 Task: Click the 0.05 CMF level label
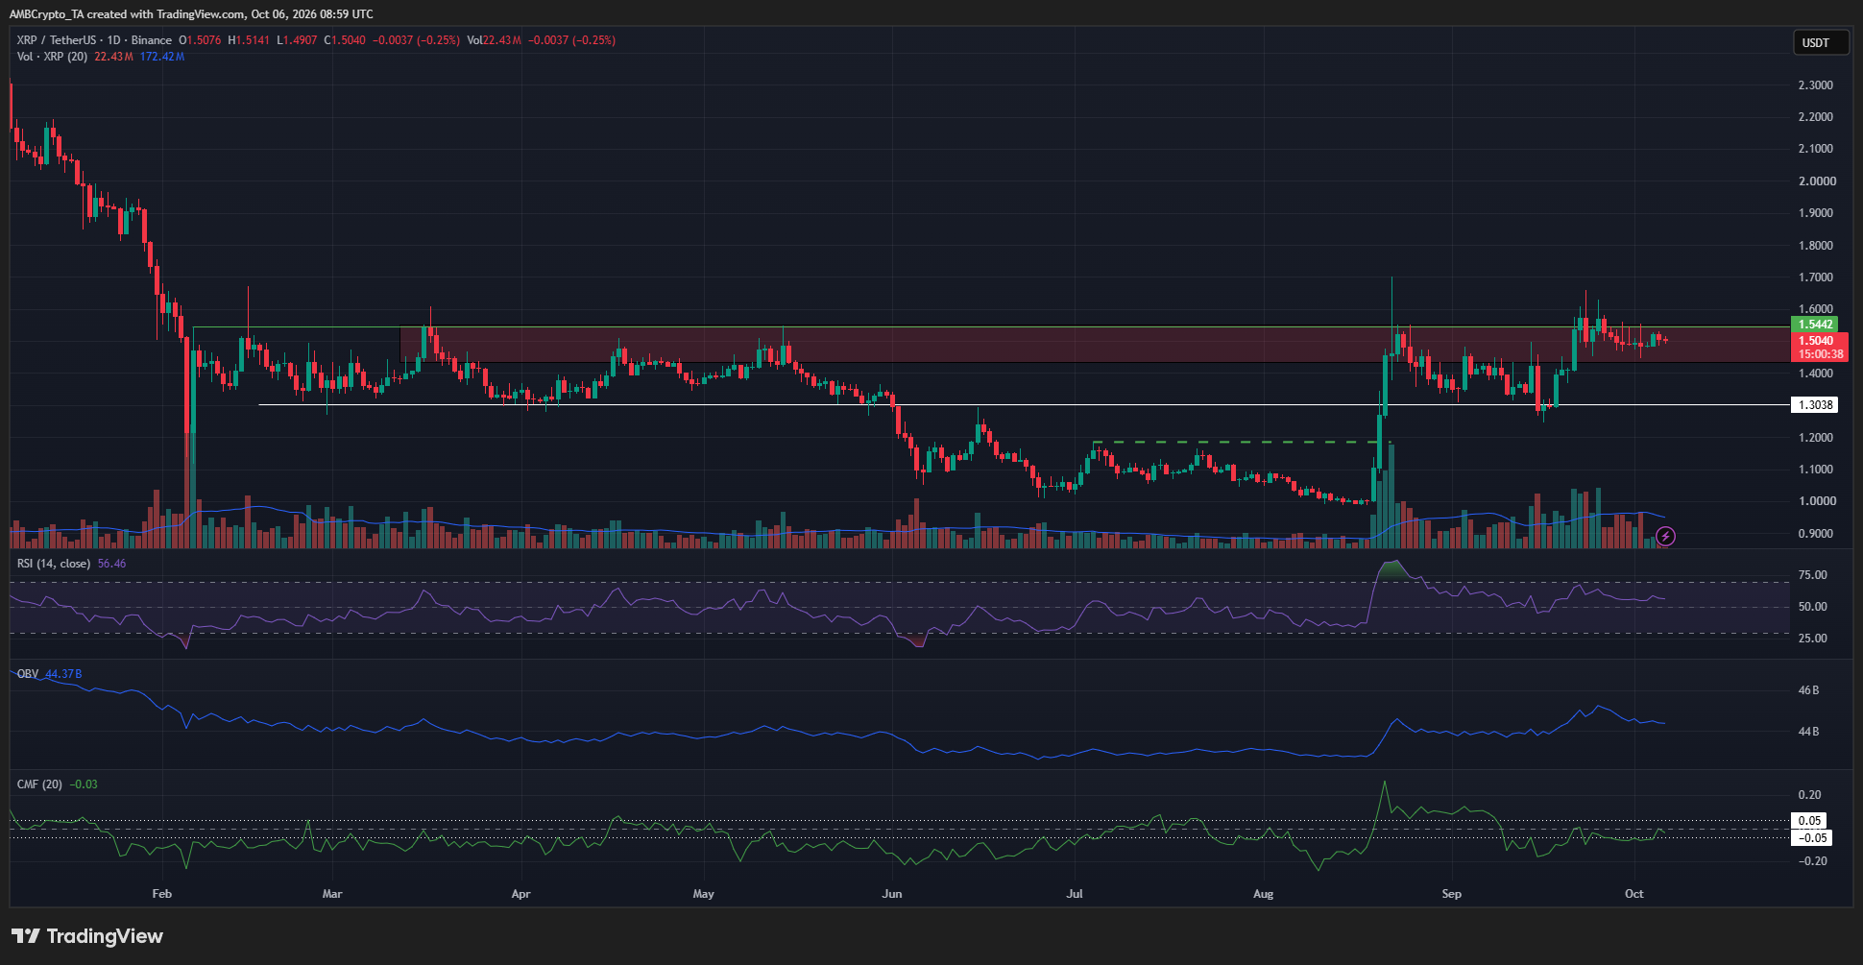(x=1809, y=821)
